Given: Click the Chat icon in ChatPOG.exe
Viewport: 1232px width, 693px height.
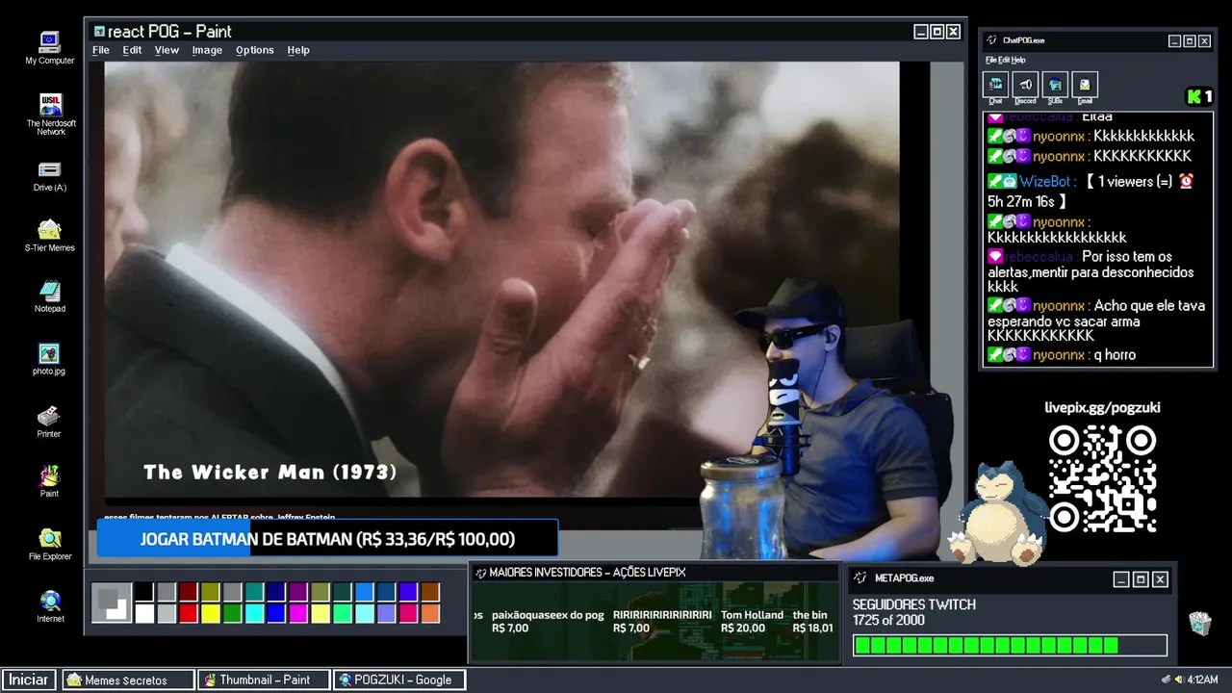Looking at the screenshot, I should tap(995, 85).
